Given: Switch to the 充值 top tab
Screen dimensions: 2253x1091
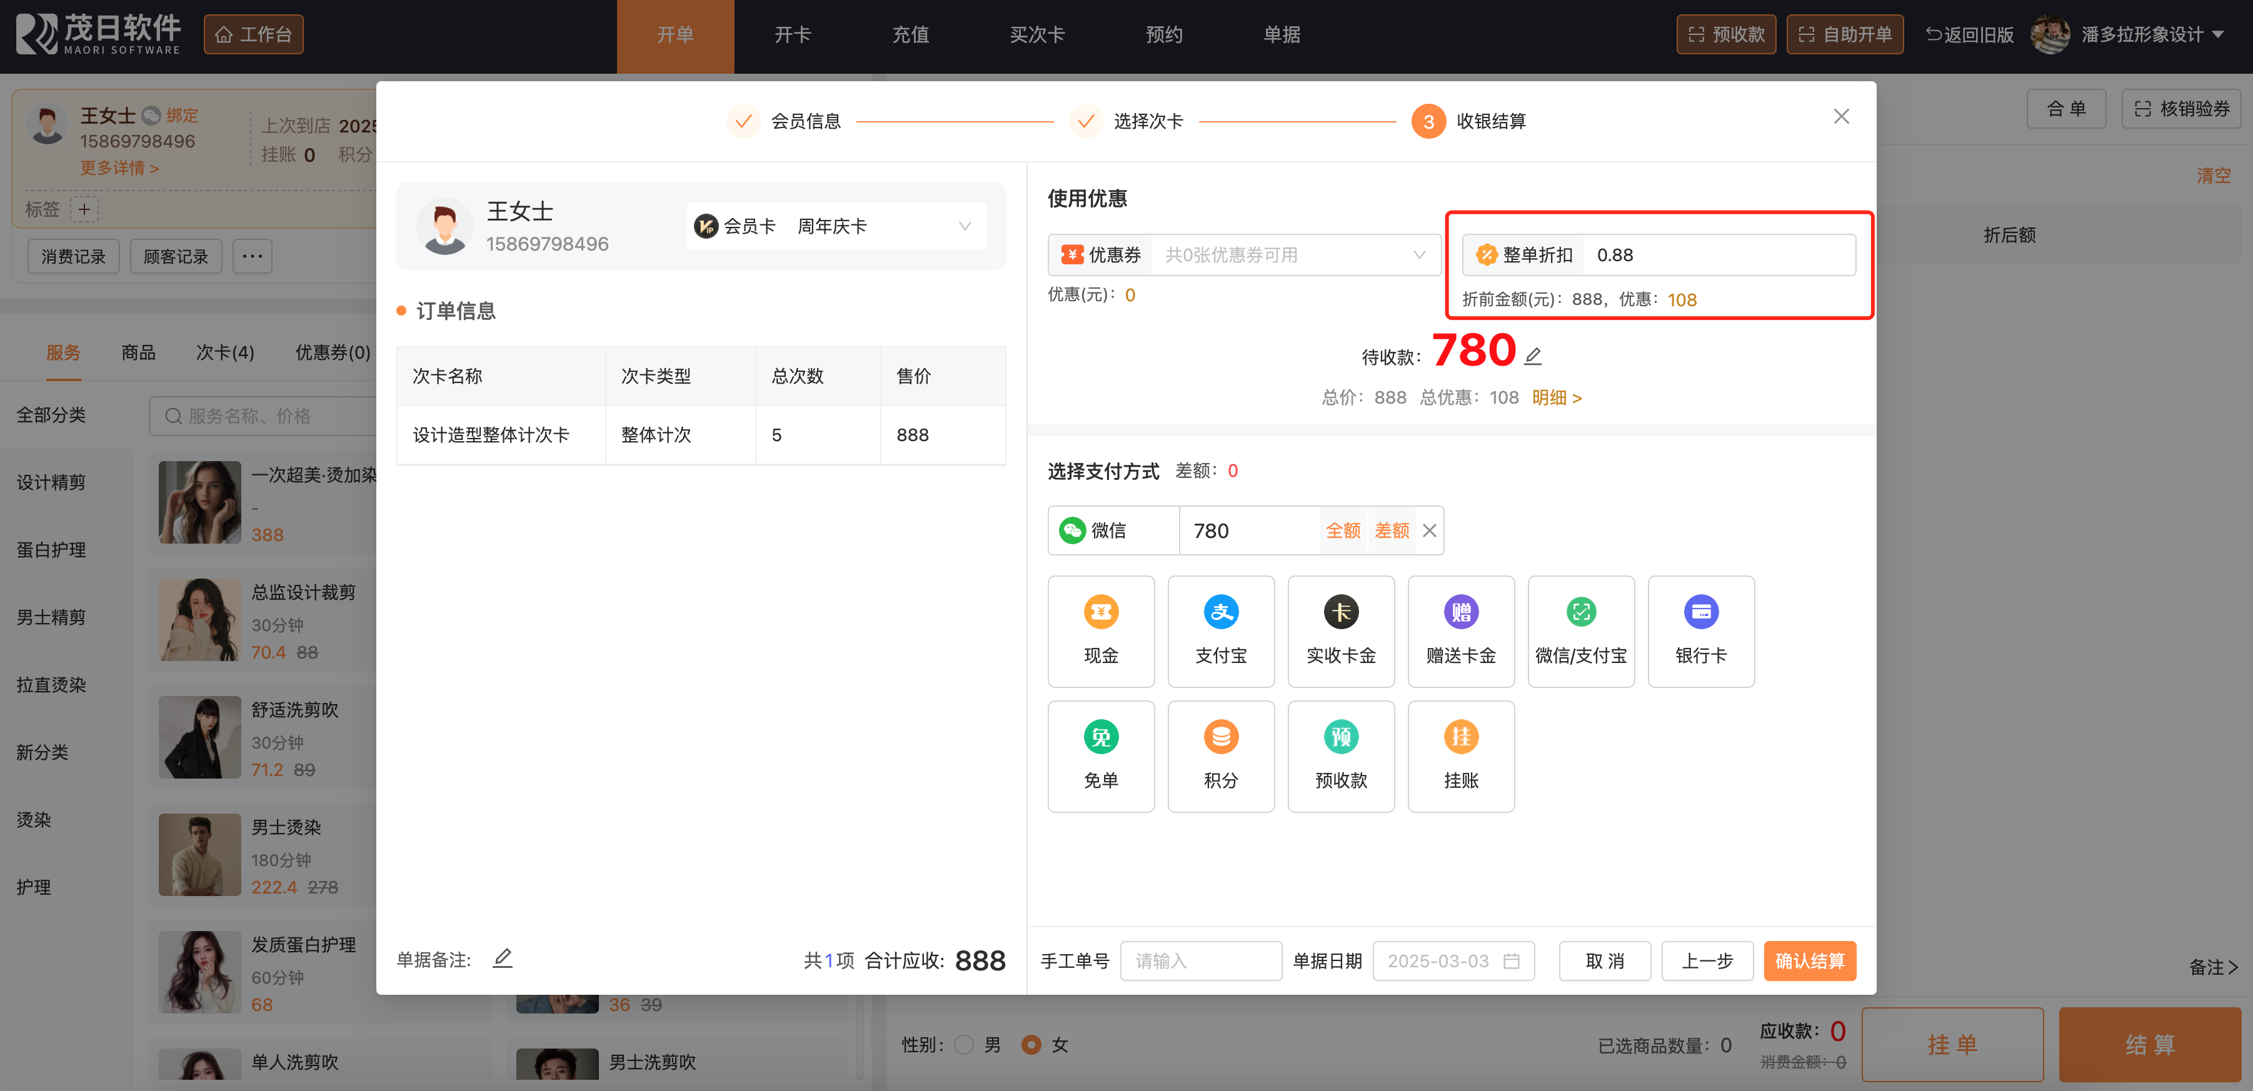Looking at the screenshot, I should coord(910,34).
